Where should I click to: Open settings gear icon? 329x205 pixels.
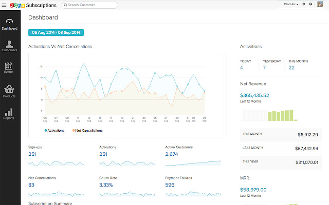304,4
